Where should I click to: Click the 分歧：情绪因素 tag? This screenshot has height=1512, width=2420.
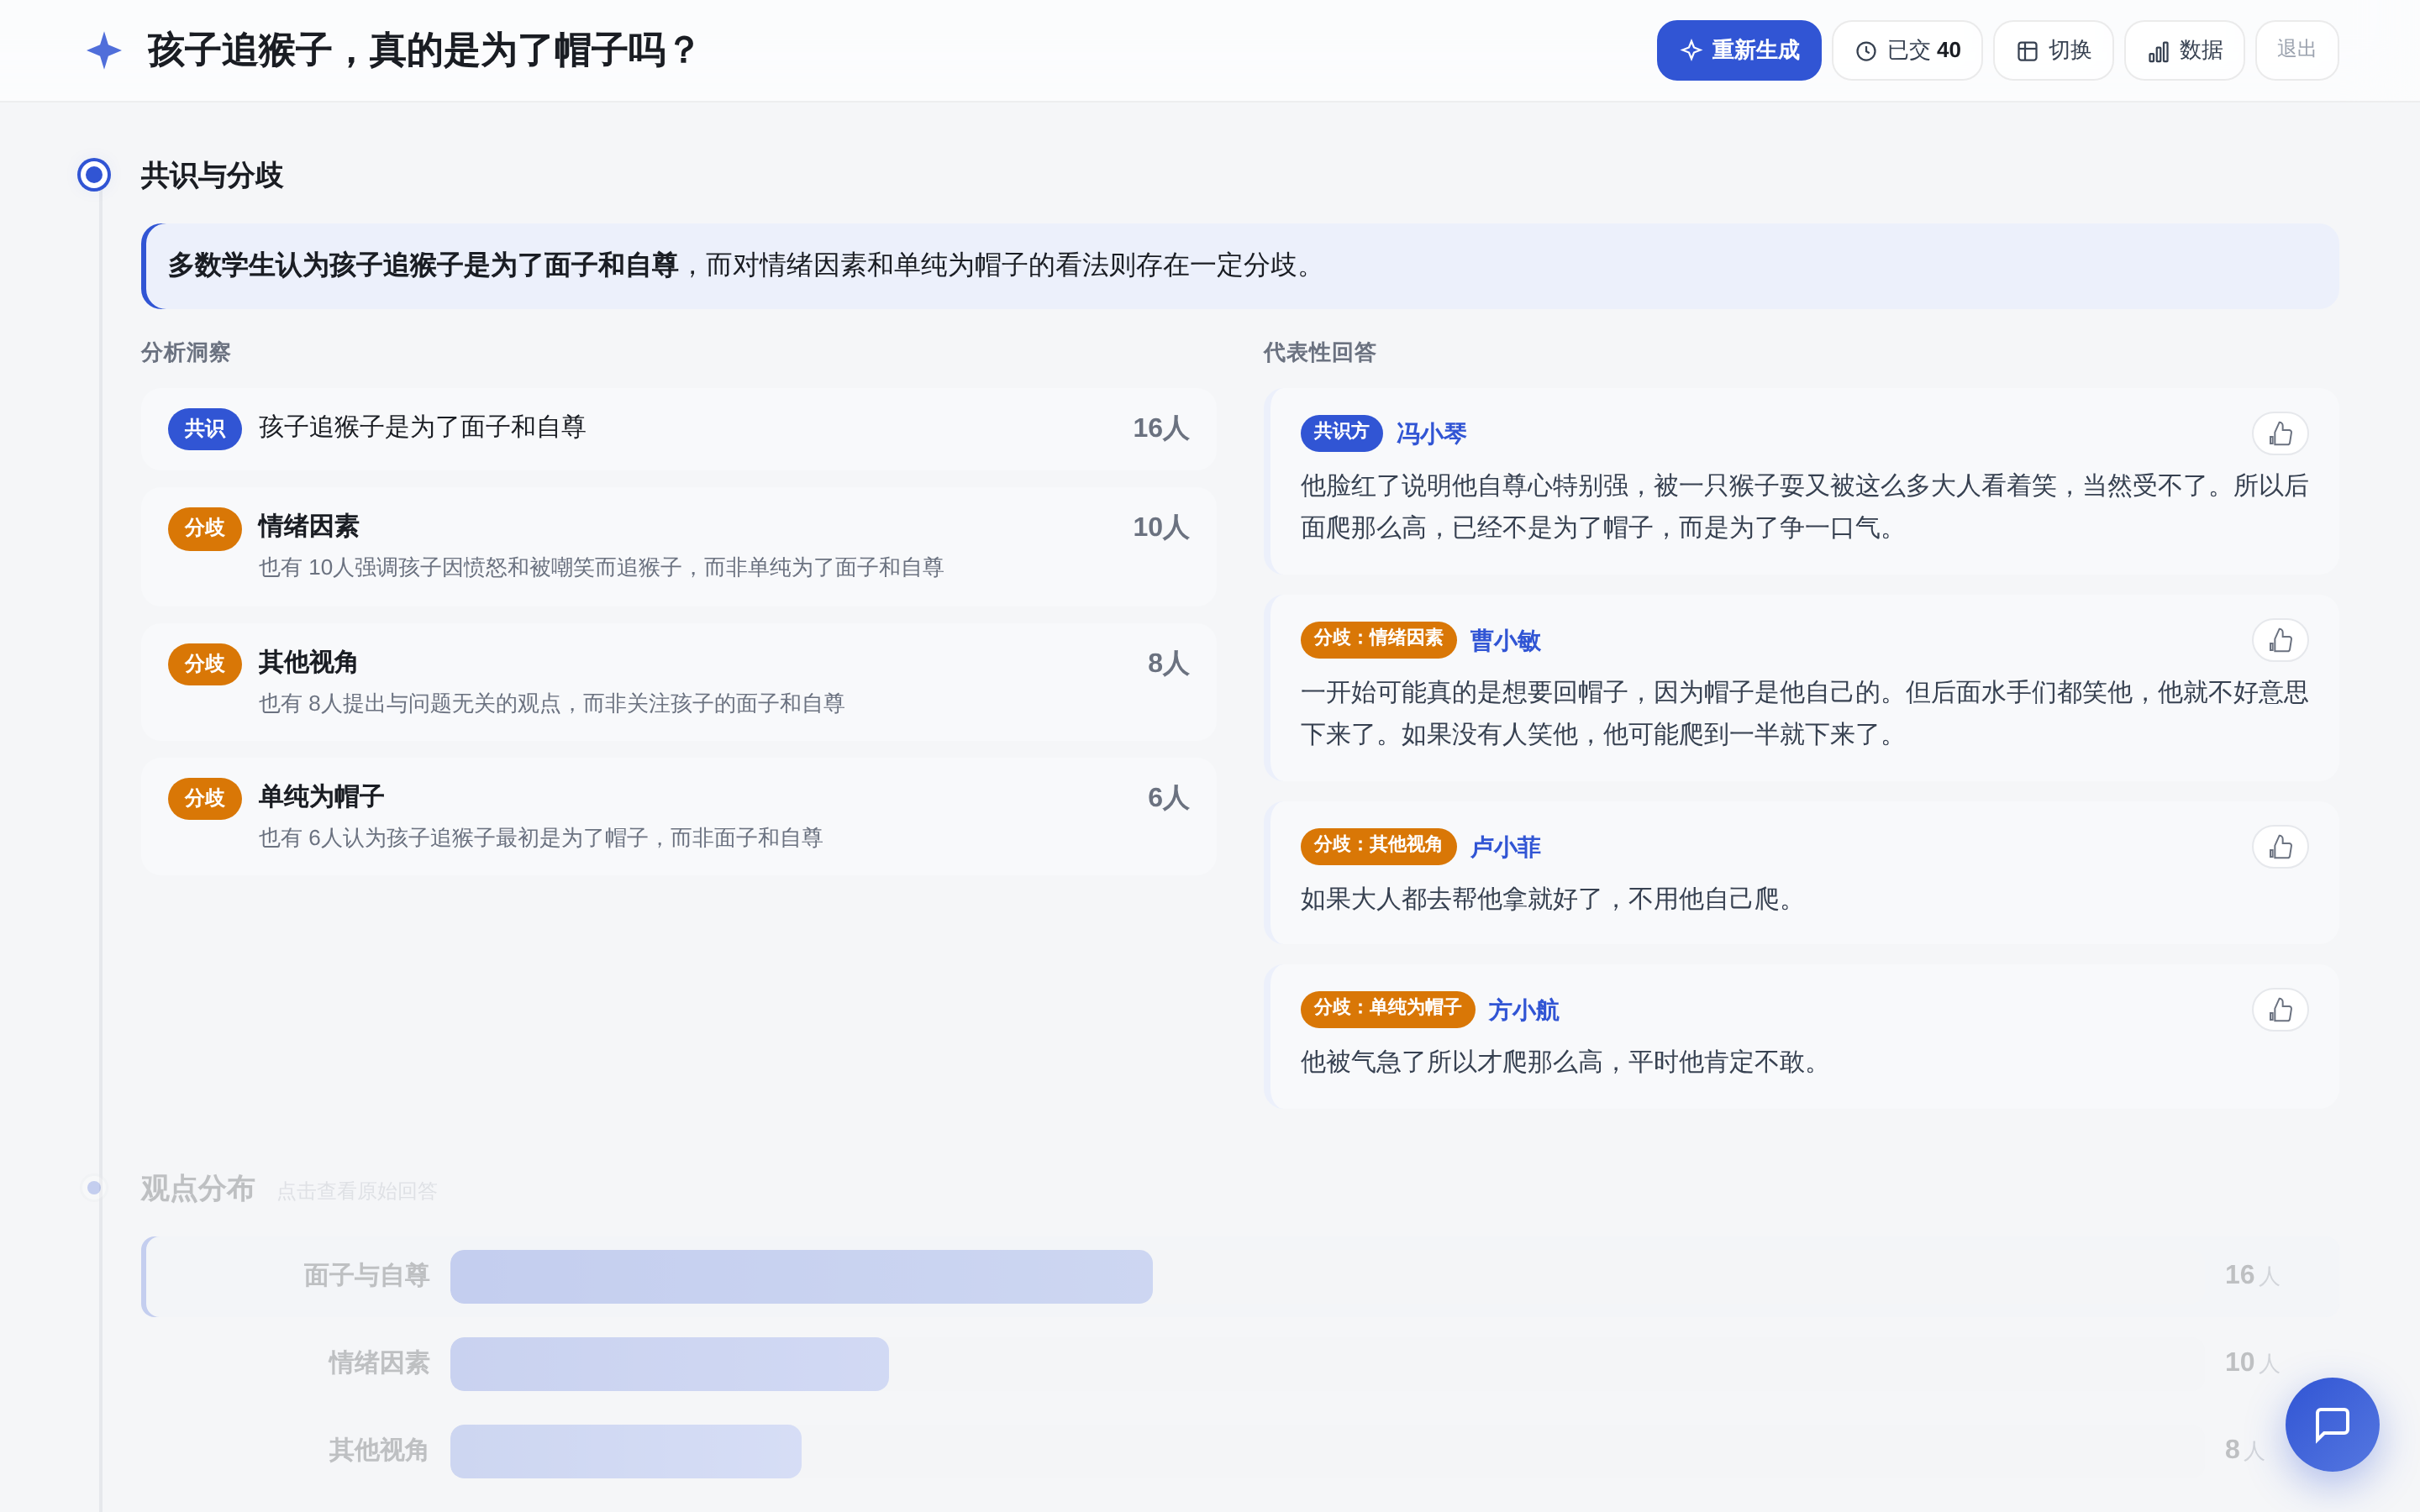1378,639
